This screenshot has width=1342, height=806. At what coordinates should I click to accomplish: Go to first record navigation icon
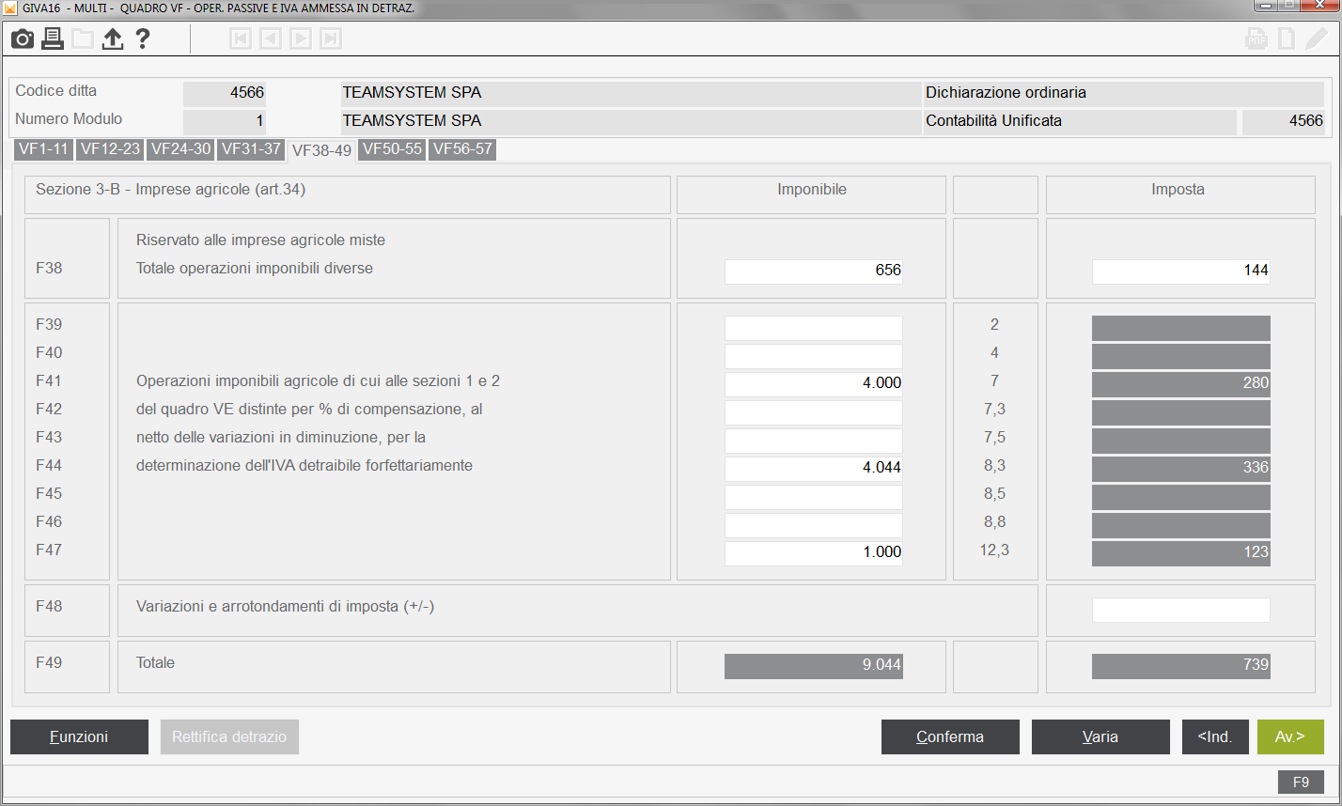tap(240, 39)
